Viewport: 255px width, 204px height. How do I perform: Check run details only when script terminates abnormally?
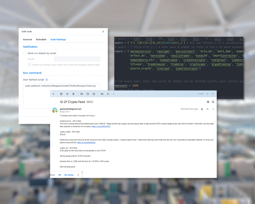tap(30, 65)
